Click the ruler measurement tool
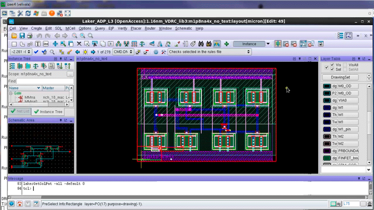Screen dimensions: 374x210 185,44
